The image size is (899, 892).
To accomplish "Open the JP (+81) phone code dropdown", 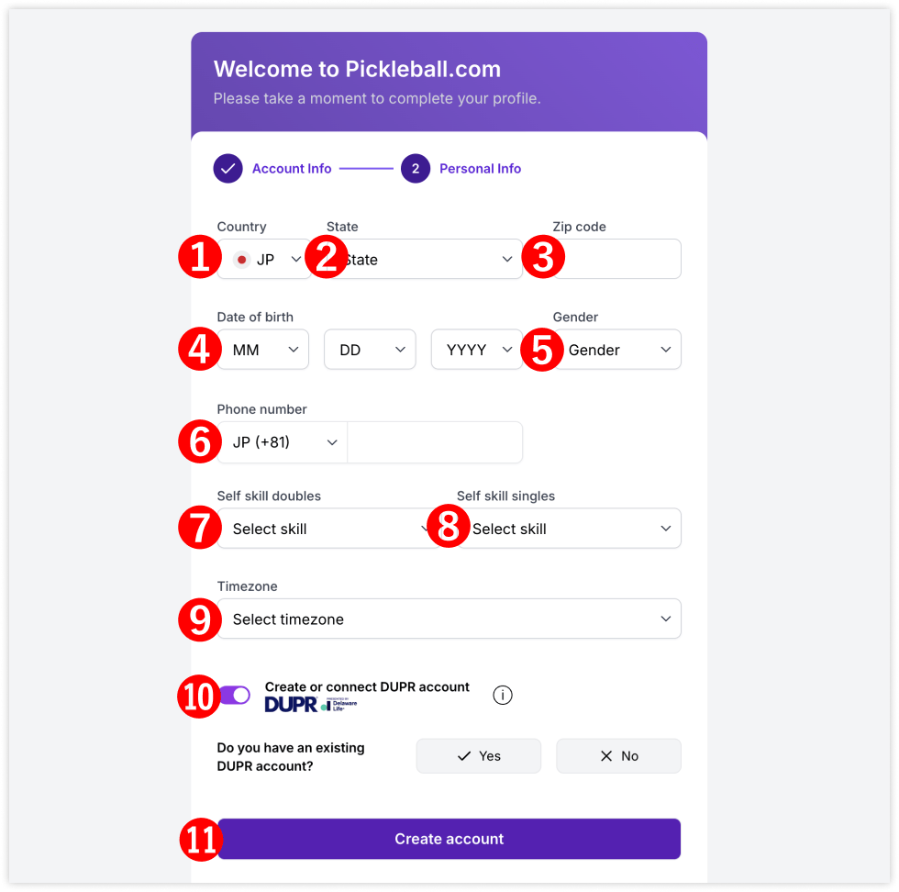I will pos(284,442).
